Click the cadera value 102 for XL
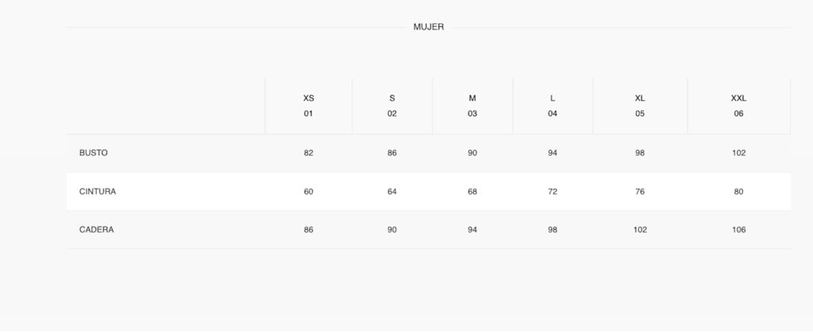Screen dimensions: 813x334 point(640,230)
